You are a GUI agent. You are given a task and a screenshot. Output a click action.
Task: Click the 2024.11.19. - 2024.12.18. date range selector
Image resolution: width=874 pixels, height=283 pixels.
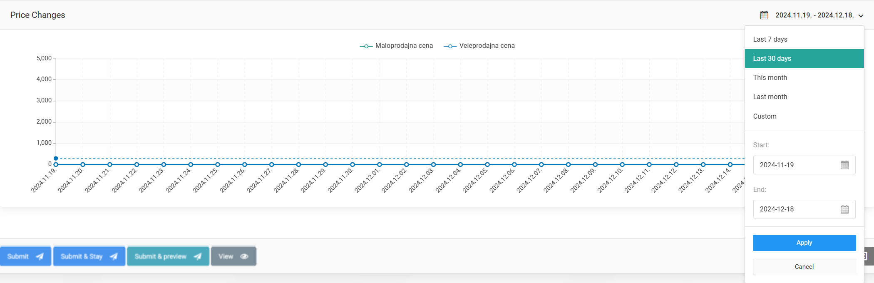(x=814, y=15)
